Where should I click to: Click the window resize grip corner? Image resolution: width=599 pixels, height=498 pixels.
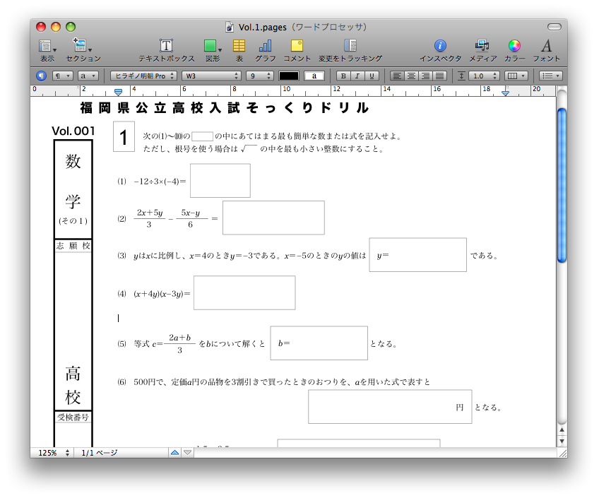coord(562,453)
